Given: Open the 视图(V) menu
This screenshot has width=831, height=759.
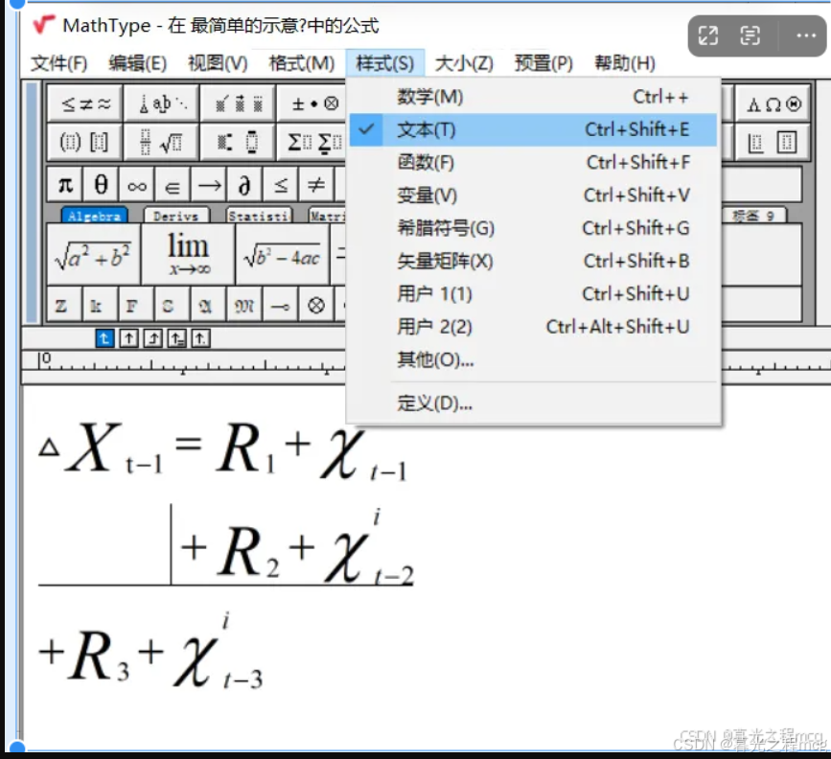Looking at the screenshot, I should tap(218, 63).
